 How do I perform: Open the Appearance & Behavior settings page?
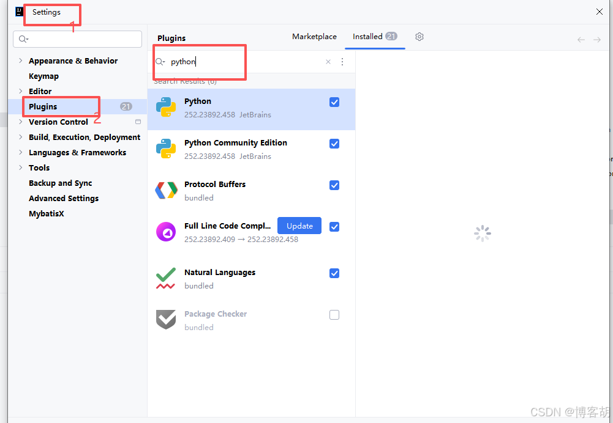click(x=73, y=61)
